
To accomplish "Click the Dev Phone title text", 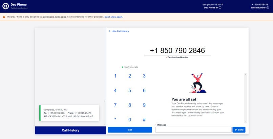I will (x=19, y=4).
